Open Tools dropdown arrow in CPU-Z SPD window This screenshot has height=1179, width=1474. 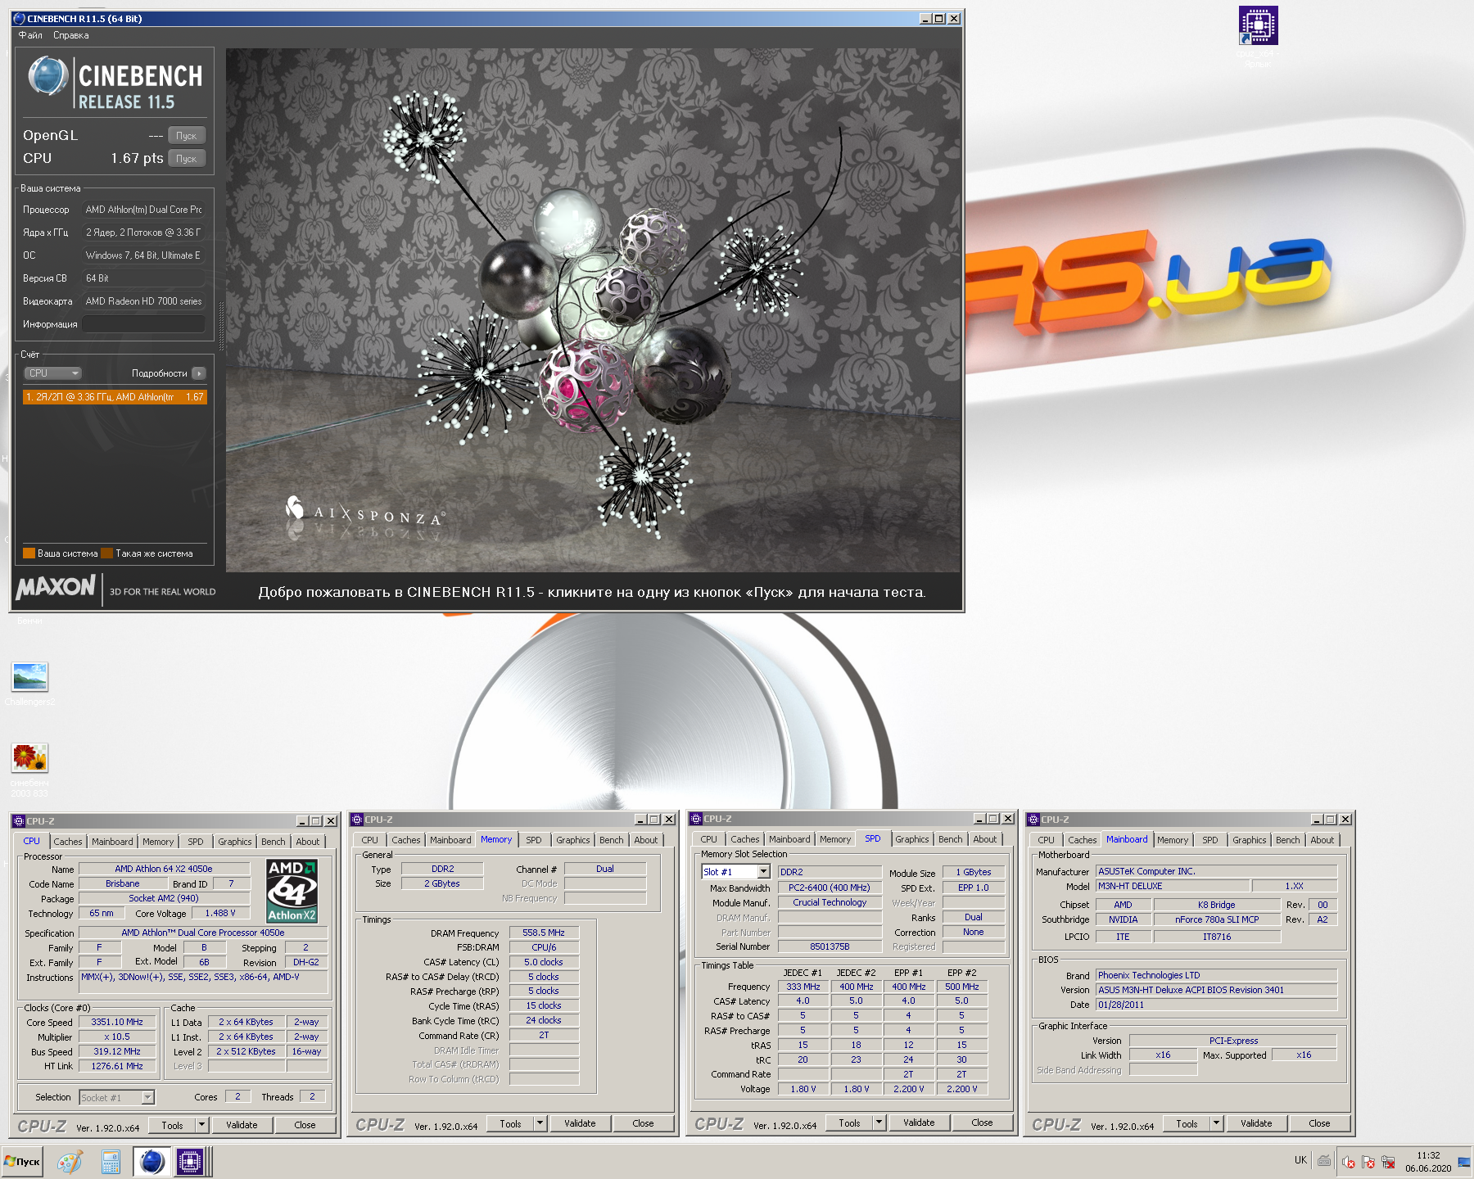coord(879,1123)
